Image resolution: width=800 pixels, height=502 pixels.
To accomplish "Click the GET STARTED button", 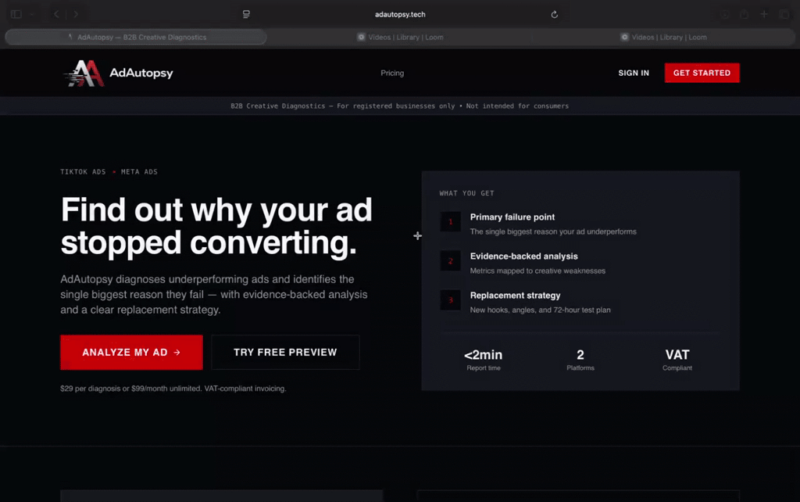I will pyautogui.click(x=702, y=73).
